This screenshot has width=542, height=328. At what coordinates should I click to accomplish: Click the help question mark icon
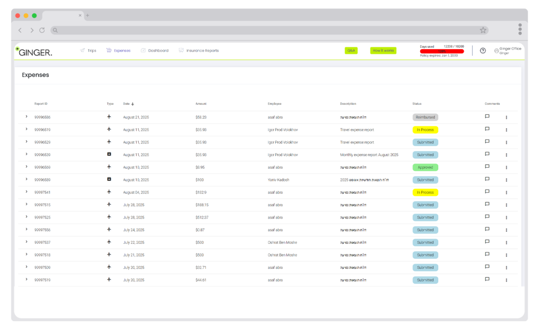click(x=483, y=51)
